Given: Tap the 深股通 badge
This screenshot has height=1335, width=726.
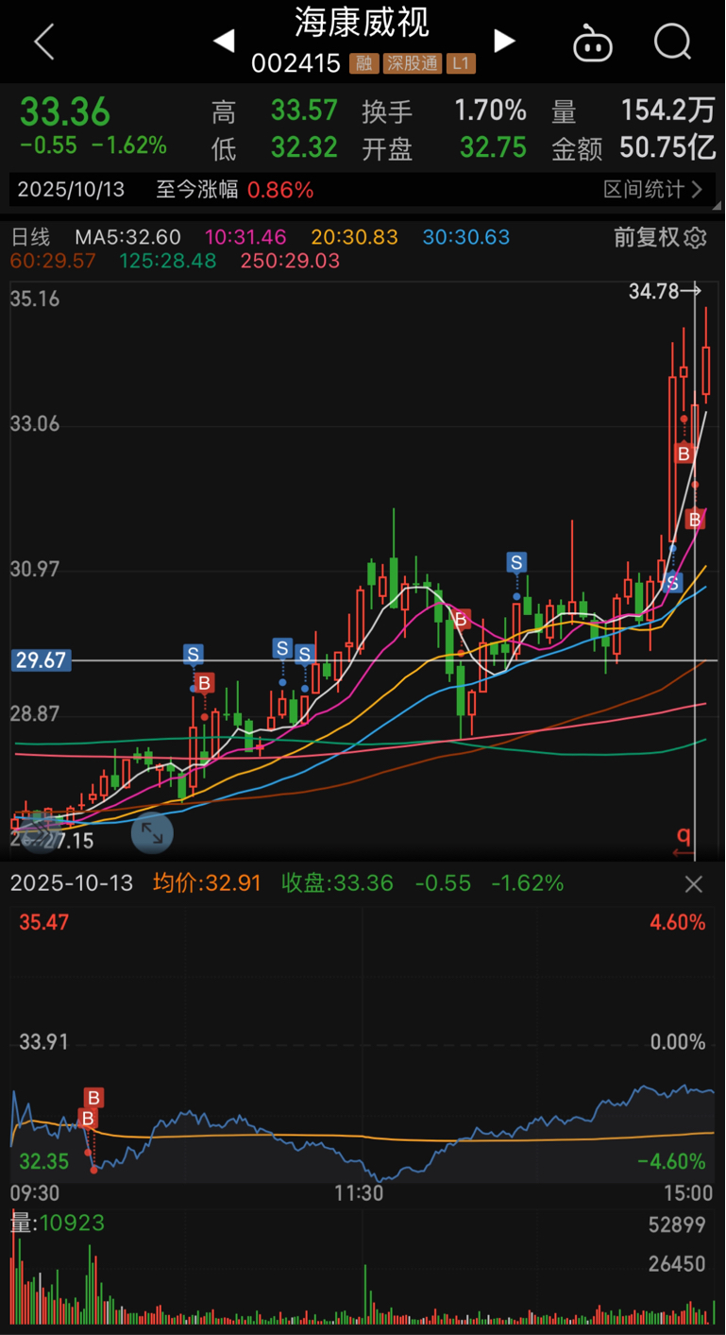Looking at the screenshot, I should pyautogui.click(x=412, y=64).
